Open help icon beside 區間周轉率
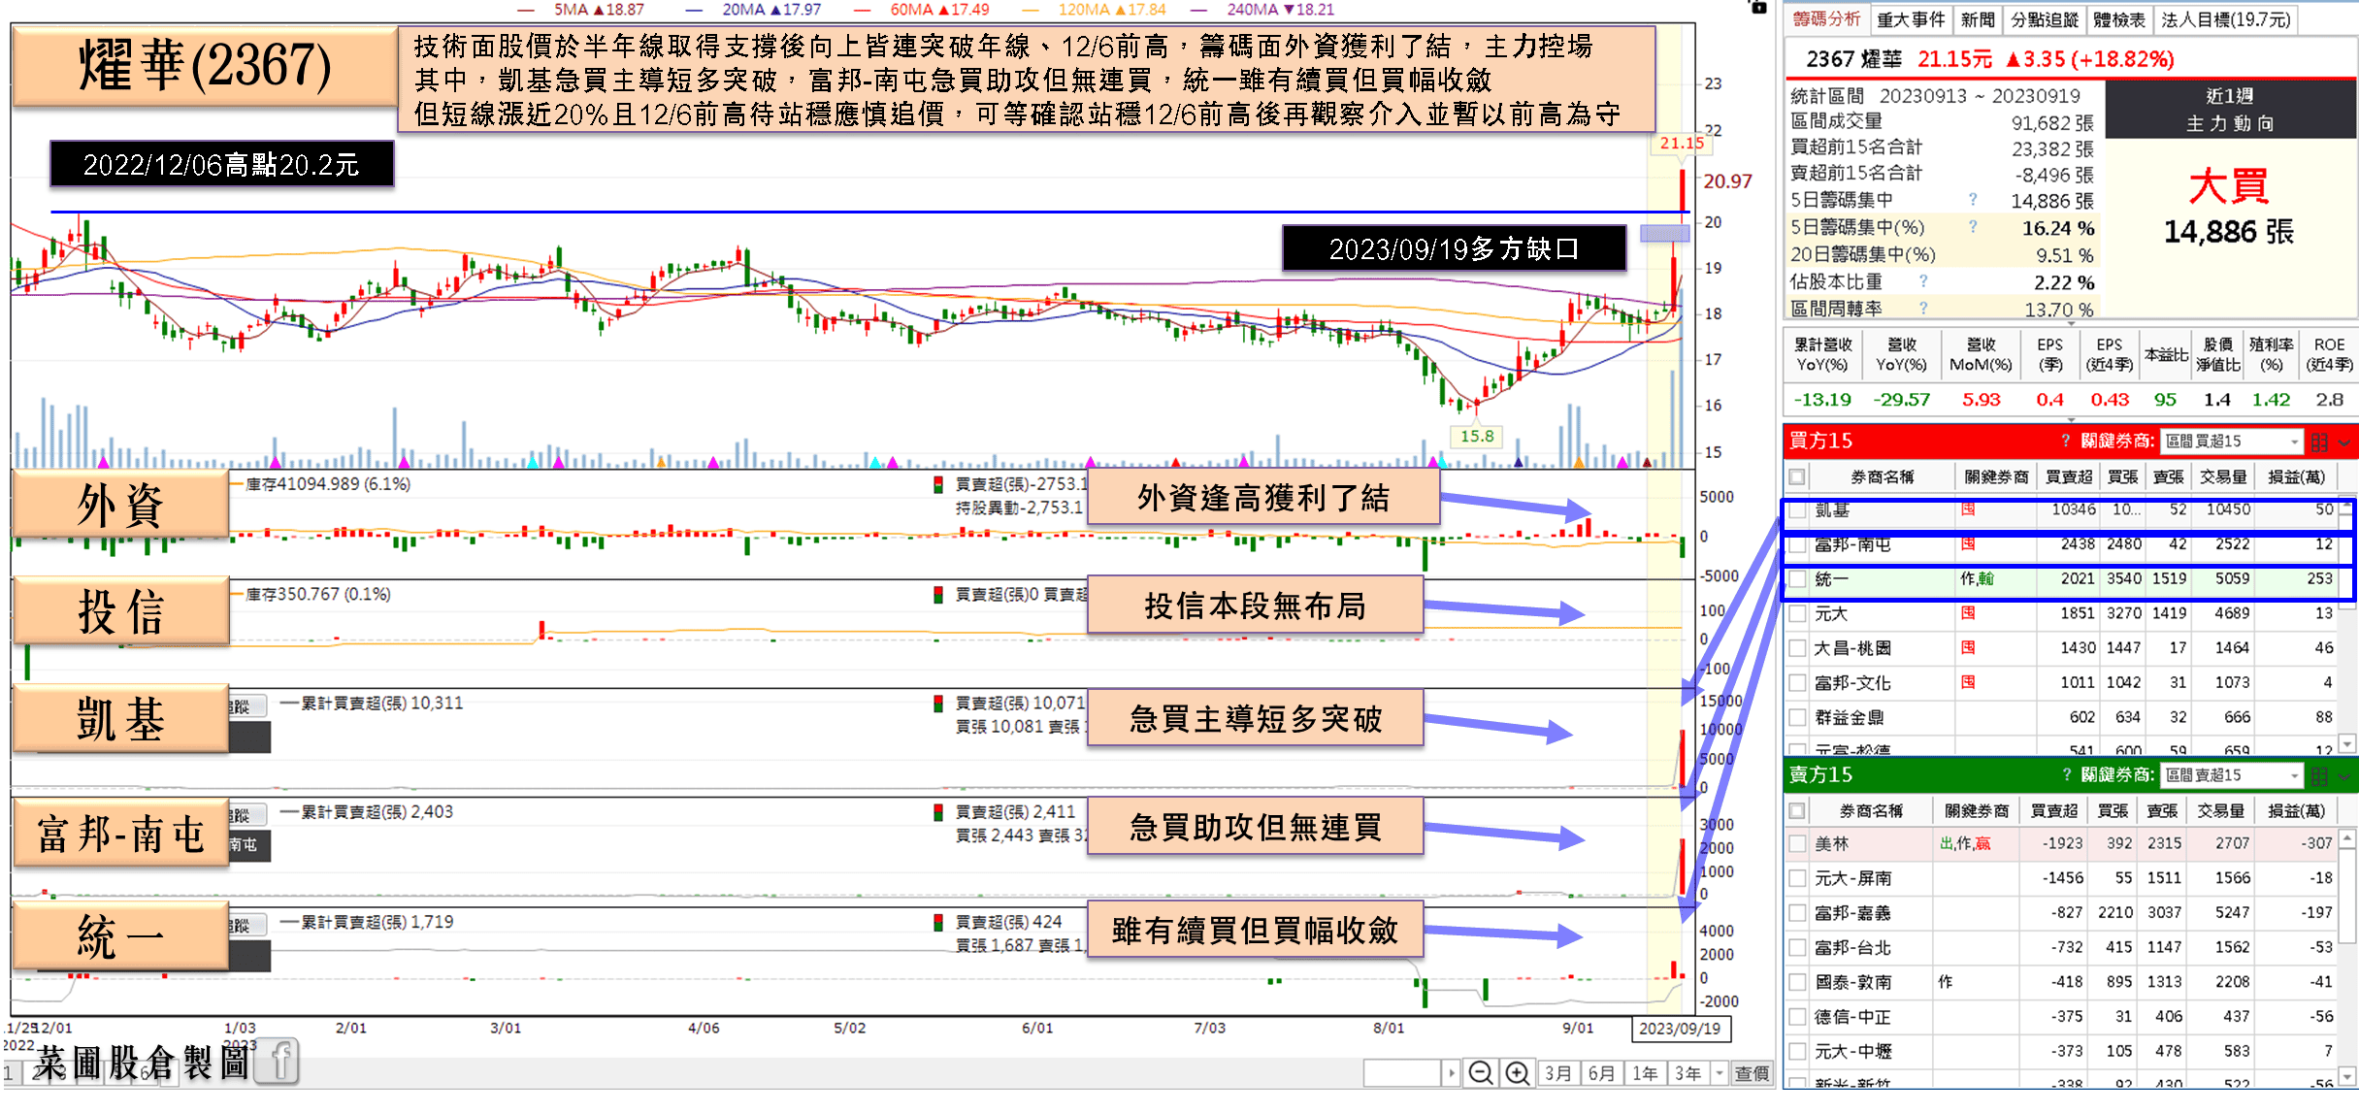This screenshot has height=1114, width=2359. [x=1923, y=308]
